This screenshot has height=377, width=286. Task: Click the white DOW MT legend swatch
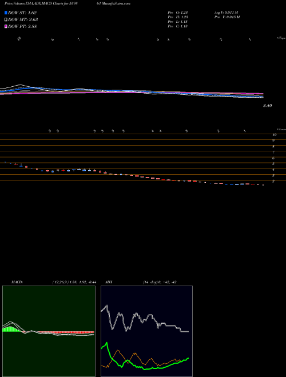(6, 20)
